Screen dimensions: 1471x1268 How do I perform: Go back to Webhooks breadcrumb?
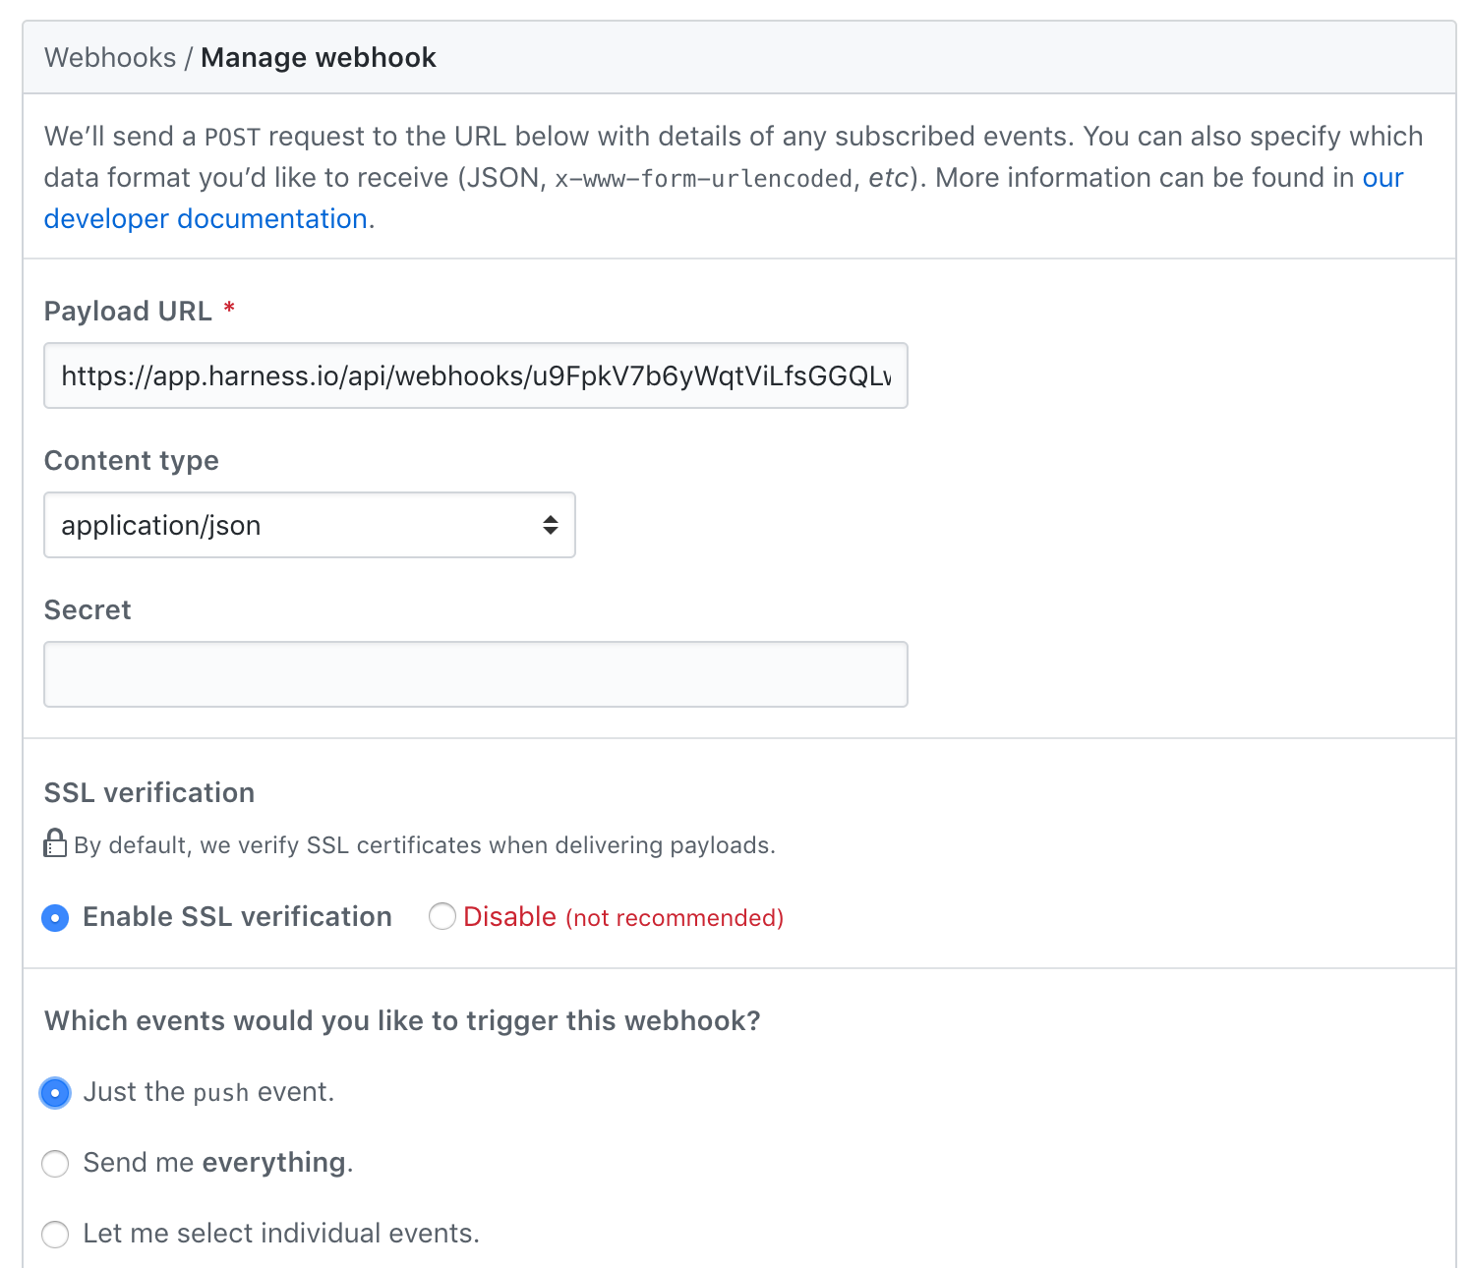point(110,57)
